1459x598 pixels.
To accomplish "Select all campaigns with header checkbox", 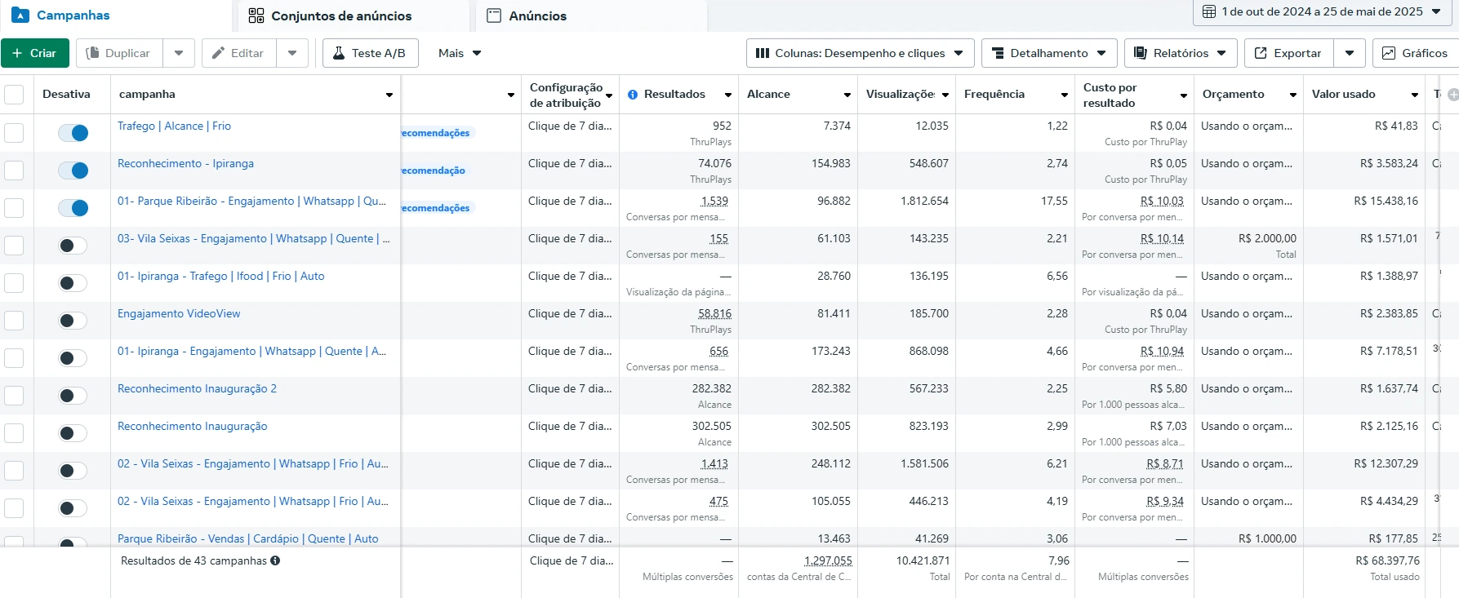I will coord(14,95).
